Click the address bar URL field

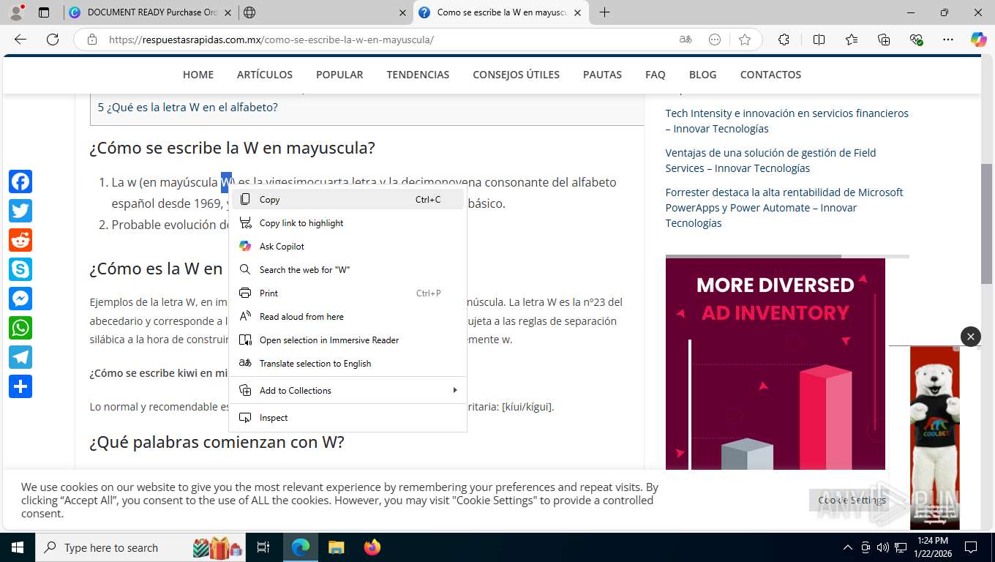pyautogui.click(x=388, y=40)
